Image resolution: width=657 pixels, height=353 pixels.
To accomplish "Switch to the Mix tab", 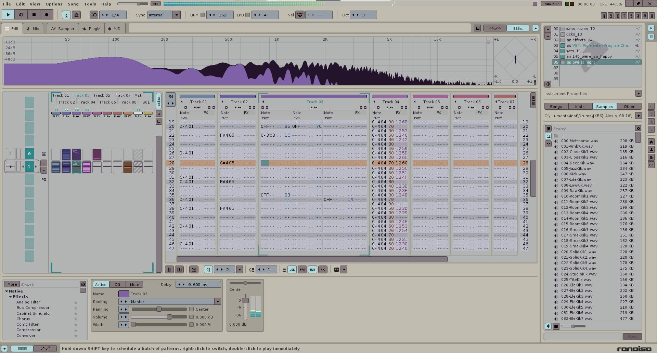I will click(33, 29).
